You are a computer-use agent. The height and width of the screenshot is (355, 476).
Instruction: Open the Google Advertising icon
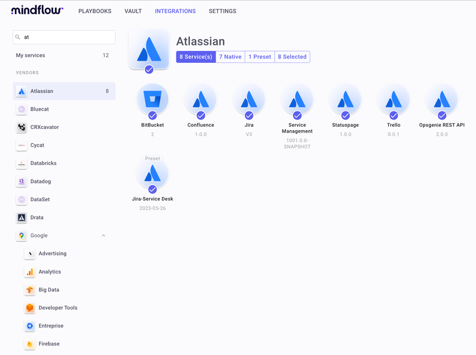pyautogui.click(x=30, y=254)
